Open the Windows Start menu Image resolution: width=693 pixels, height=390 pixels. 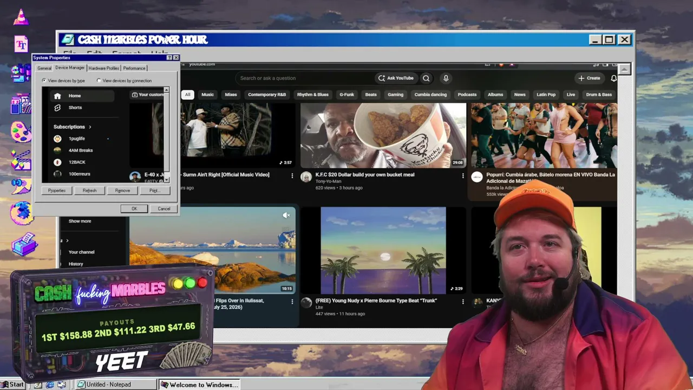tap(12, 385)
